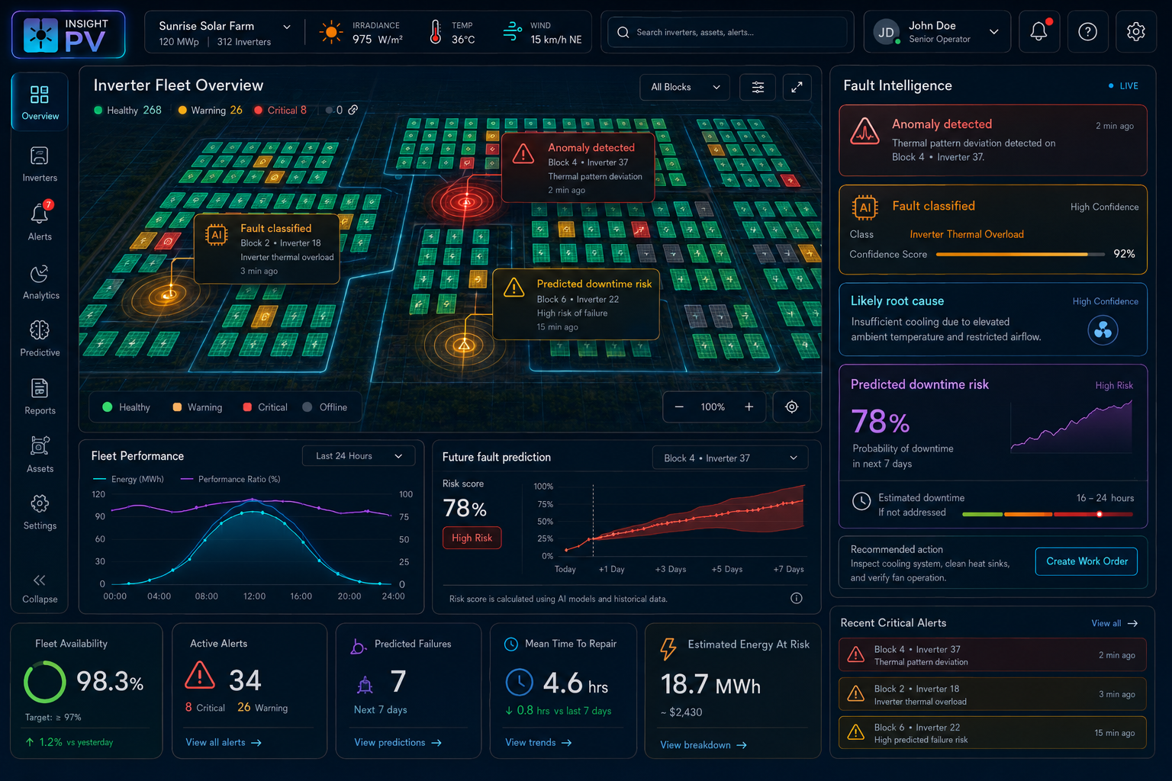Toggle Critical 8 status count
This screenshot has height=781, width=1172.
281,110
